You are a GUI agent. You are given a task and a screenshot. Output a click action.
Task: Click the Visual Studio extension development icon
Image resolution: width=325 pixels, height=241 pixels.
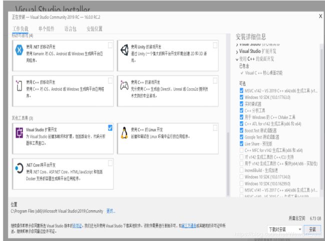(x=19, y=133)
